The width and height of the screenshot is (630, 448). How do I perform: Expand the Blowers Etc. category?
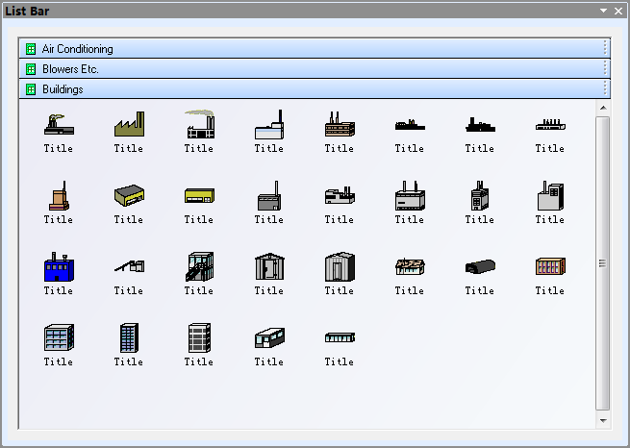(70, 69)
